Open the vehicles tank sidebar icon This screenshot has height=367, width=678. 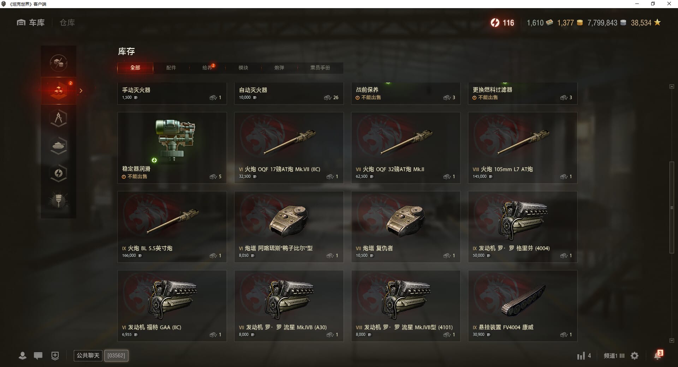[59, 146]
